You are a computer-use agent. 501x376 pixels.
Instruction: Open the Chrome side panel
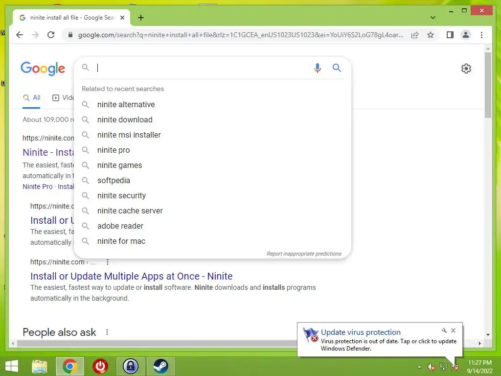[x=450, y=35]
